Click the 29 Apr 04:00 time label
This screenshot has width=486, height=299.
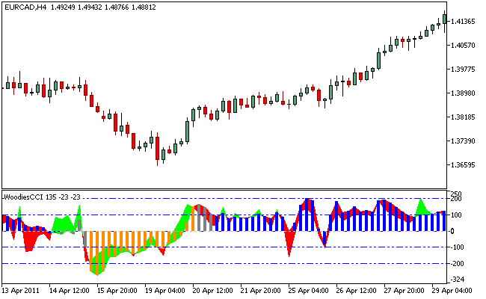tap(452, 291)
